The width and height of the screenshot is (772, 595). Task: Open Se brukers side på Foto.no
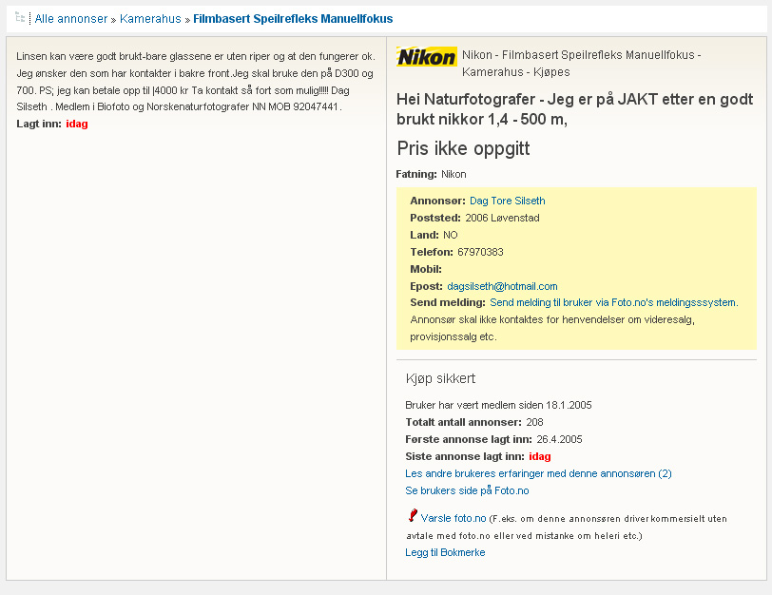[467, 490]
